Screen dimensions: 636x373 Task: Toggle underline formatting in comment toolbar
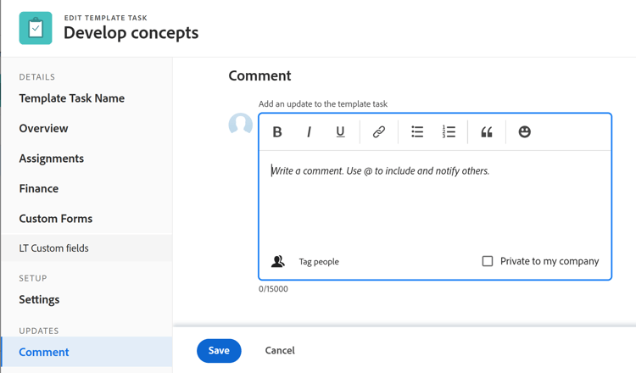340,132
